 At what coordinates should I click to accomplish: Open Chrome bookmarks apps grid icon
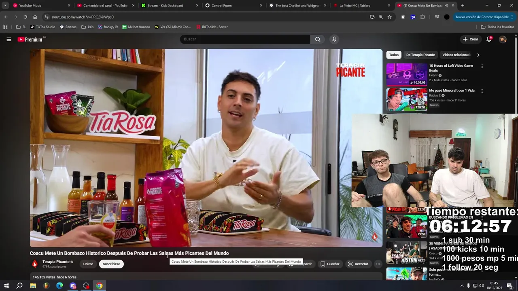5,27
